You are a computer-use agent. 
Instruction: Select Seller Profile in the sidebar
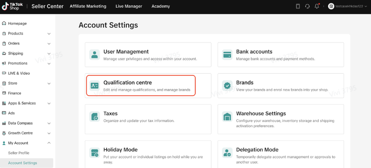pyautogui.click(x=19, y=153)
